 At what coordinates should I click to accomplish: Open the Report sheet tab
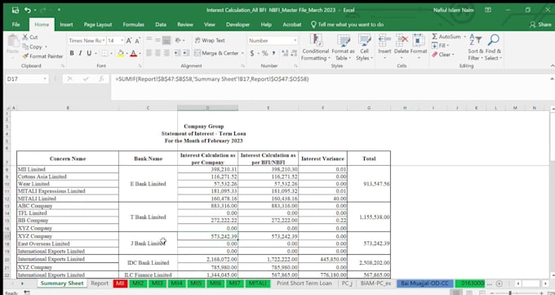point(100,284)
